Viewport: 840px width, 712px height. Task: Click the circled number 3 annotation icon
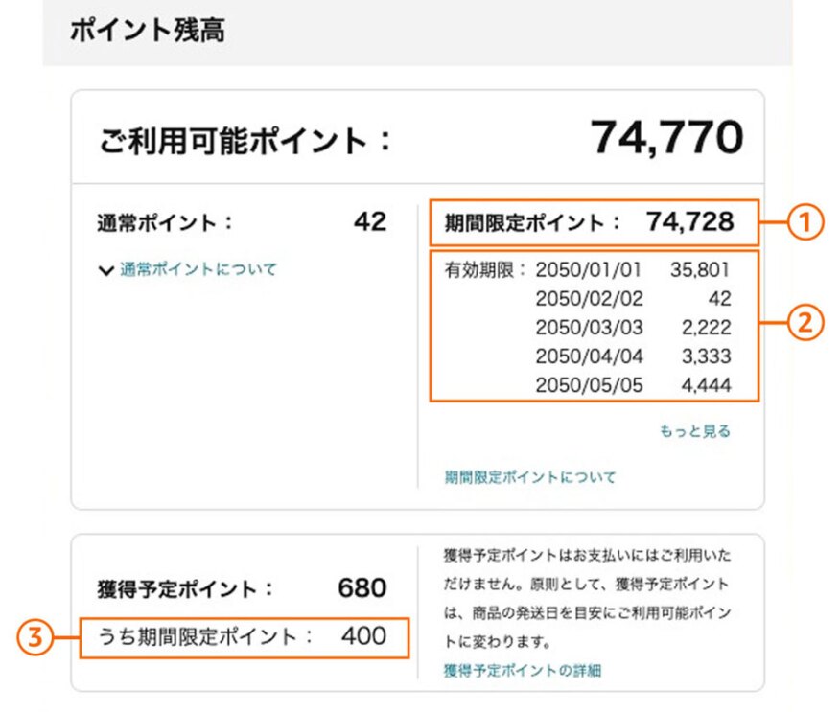point(35,638)
